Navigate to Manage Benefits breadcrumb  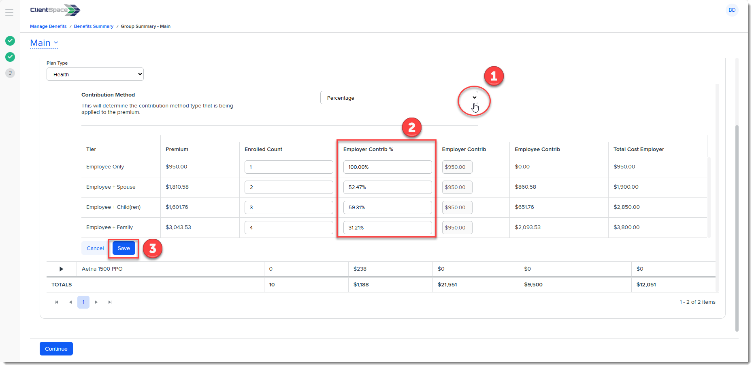tap(48, 26)
